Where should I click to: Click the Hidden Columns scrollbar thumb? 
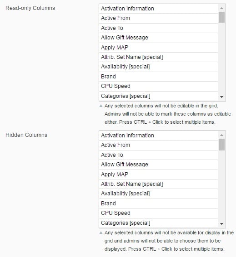[221, 145]
